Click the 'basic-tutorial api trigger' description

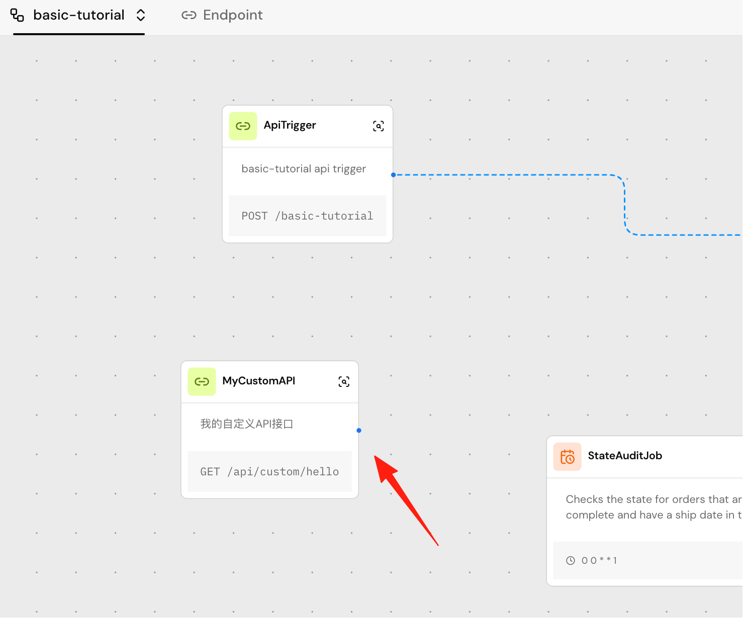pos(304,169)
